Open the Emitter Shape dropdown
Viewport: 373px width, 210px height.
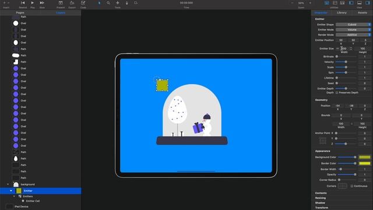(x=353, y=24)
